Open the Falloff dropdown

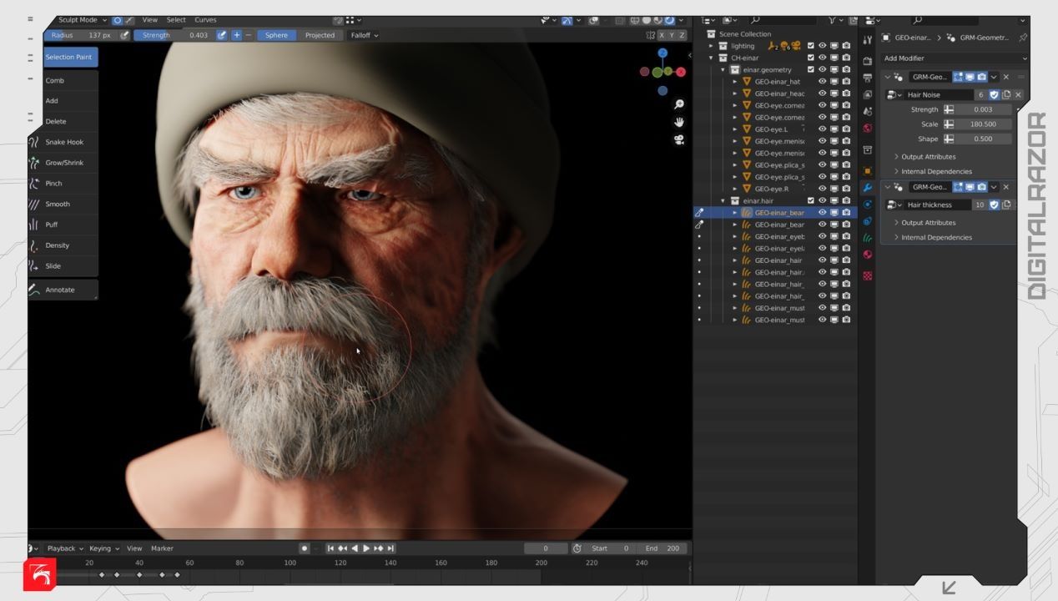[x=364, y=35]
